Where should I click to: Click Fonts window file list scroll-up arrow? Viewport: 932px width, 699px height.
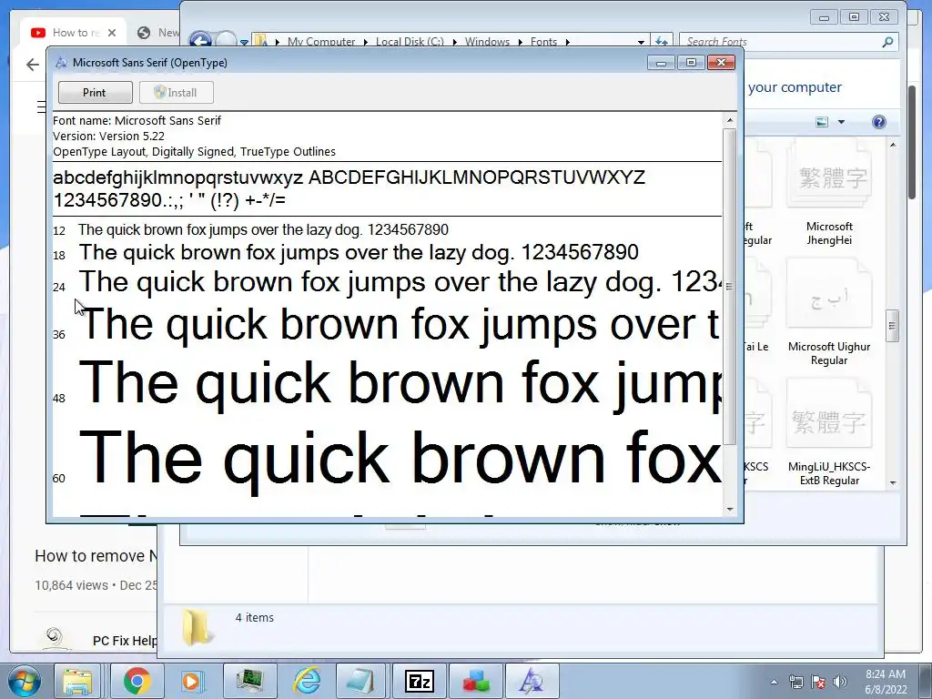[x=892, y=145]
